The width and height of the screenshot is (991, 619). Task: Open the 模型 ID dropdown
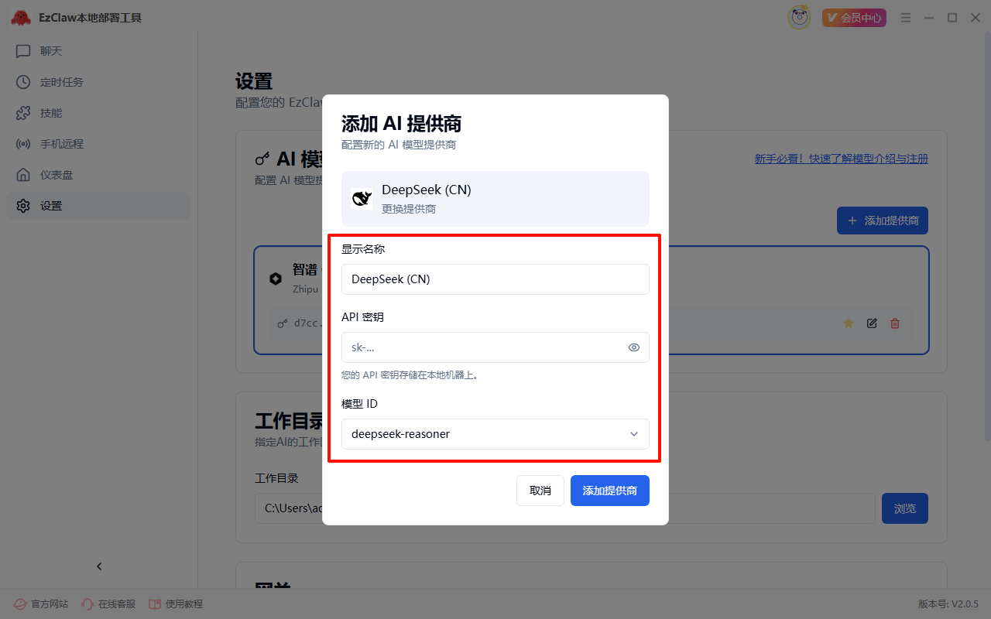pyautogui.click(x=495, y=434)
